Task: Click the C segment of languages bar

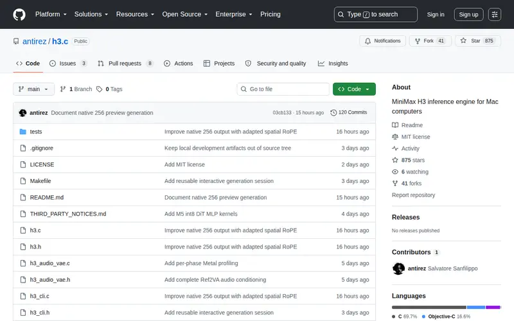Action: 429,308
